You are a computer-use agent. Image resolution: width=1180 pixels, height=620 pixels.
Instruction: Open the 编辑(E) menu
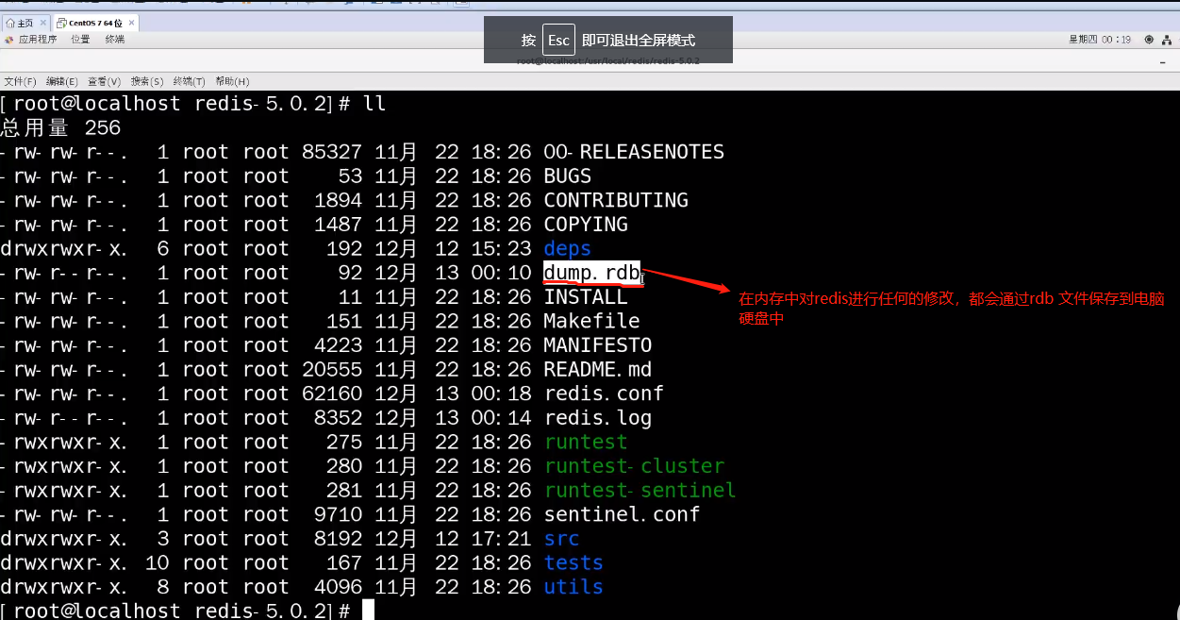click(x=62, y=82)
